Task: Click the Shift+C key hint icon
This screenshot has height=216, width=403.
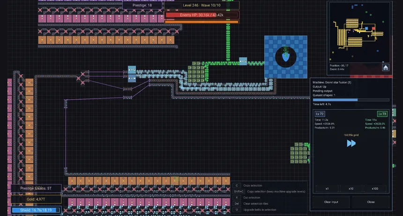Action: click(239, 191)
